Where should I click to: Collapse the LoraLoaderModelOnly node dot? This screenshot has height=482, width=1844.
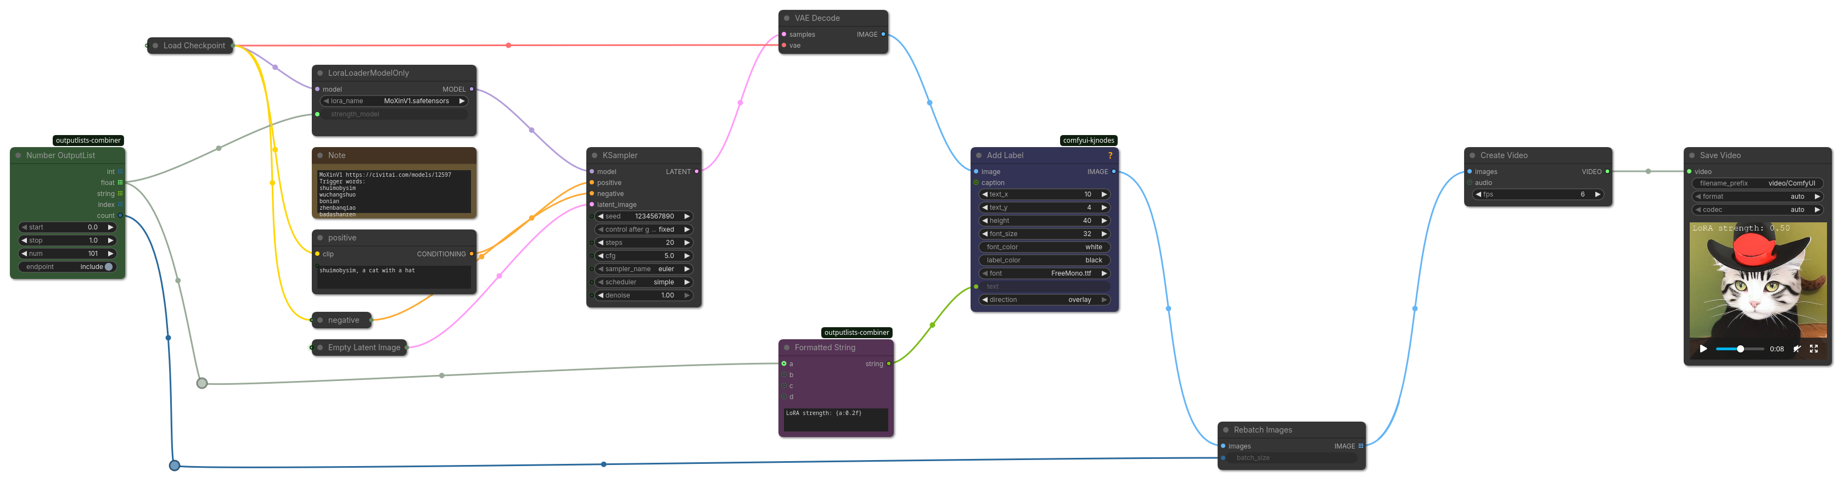click(320, 73)
